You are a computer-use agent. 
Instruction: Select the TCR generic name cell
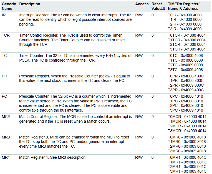point(6,36)
